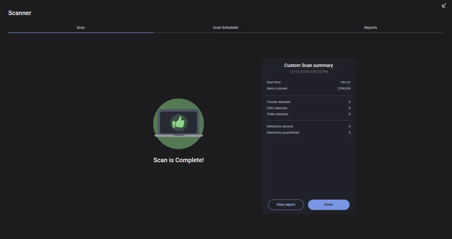
Task: Select the 14m 6s scan duration value
Action: tap(345, 82)
